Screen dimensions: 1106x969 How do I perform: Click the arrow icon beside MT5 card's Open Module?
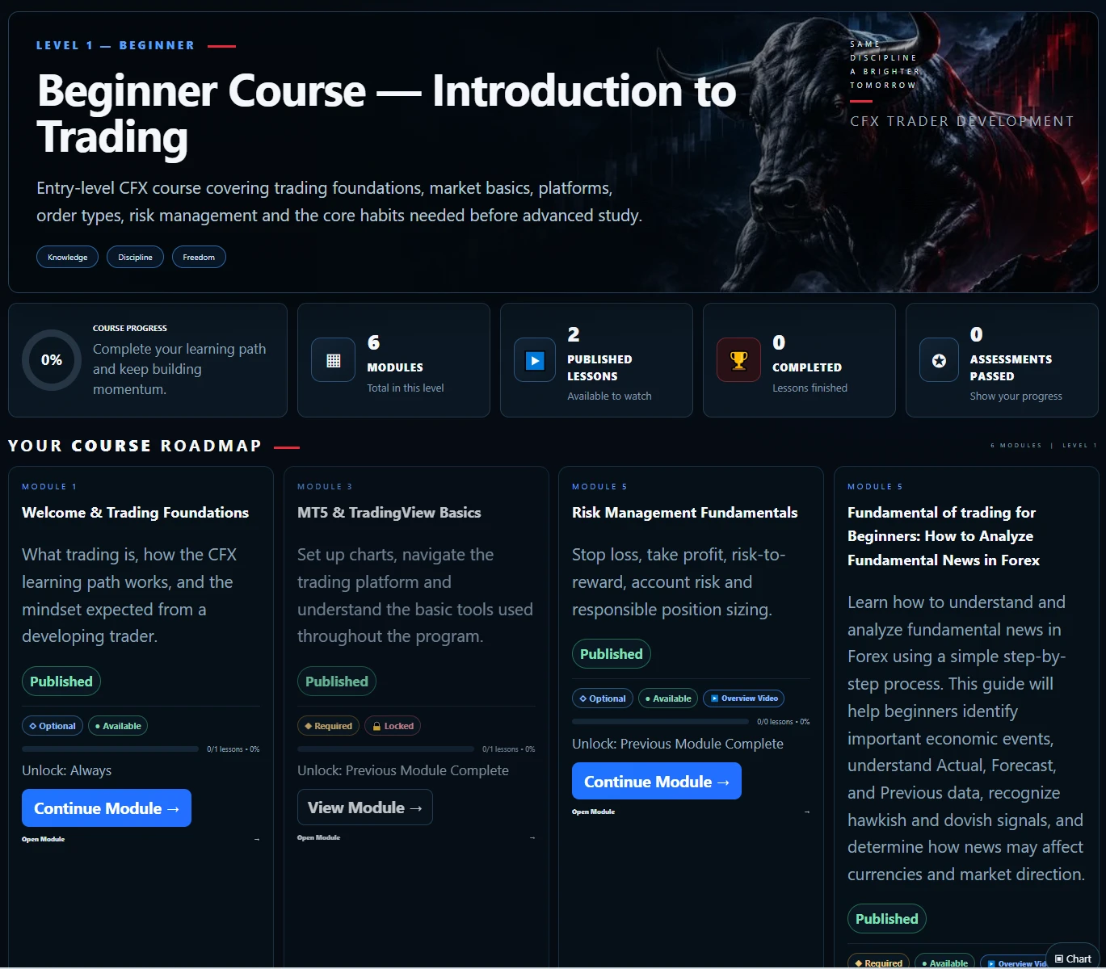point(532,838)
